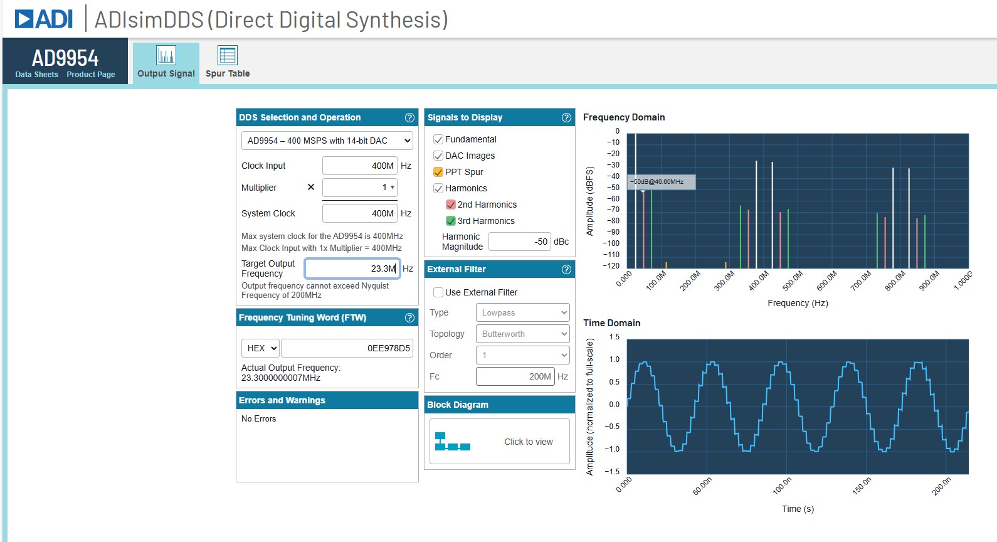This screenshot has height=542, width=997.
Task: Open the Spur Table icon
Action: [227, 55]
